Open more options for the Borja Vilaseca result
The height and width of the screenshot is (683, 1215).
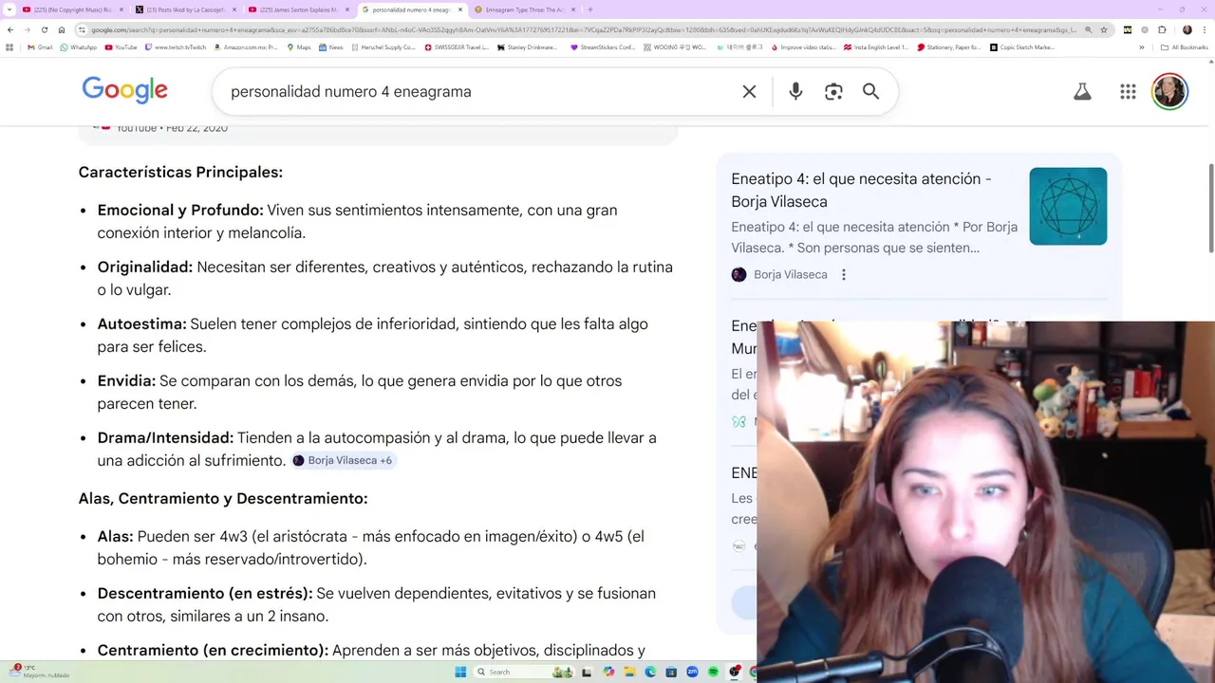(x=844, y=274)
